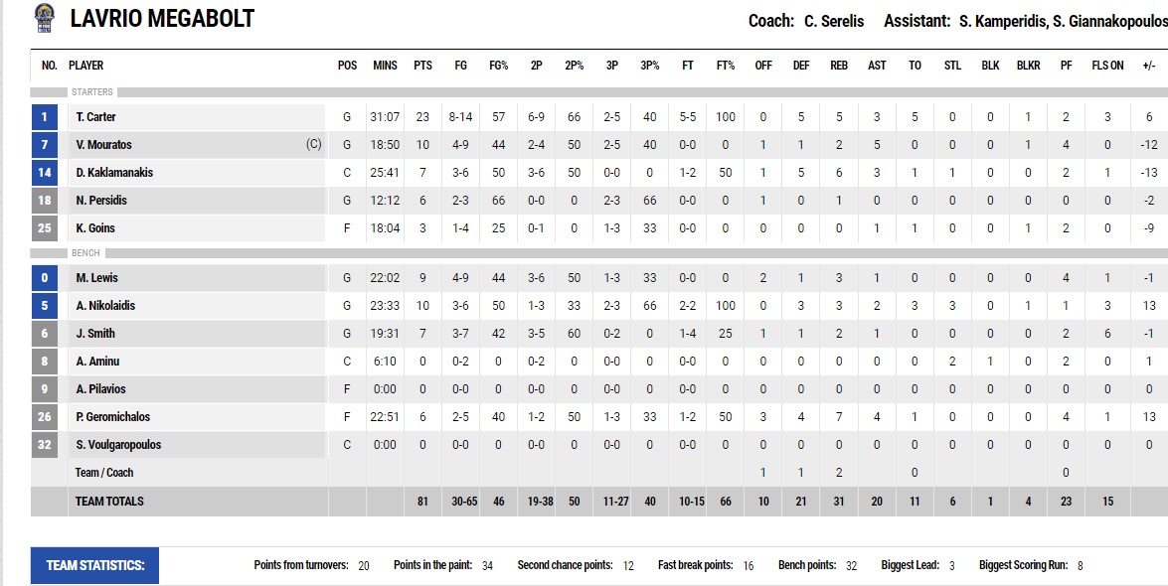Click K. Goins' number 25 badge
1168x586 pixels.
pos(44,228)
